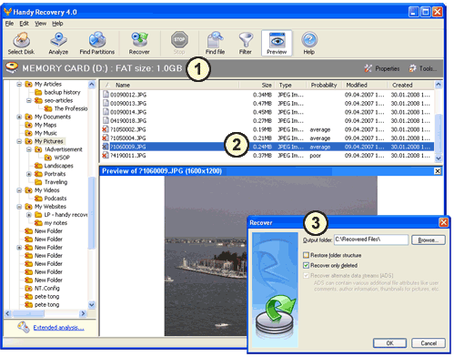Open the Help question mark icon
454x357 pixels.
coord(309,43)
